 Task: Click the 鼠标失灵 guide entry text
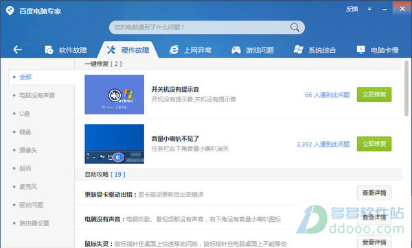[186, 244]
